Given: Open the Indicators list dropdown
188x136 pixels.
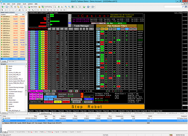Looking at the screenshot, I should pos(85,7).
